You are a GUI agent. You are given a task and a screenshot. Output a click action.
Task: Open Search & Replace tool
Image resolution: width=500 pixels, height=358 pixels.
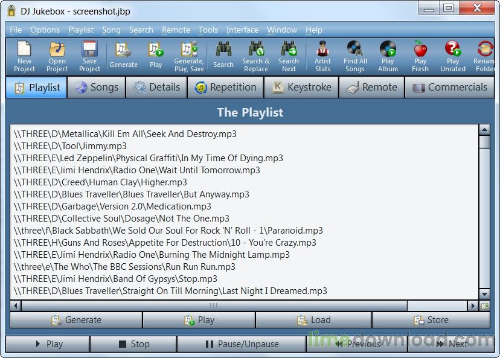click(x=256, y=56)
